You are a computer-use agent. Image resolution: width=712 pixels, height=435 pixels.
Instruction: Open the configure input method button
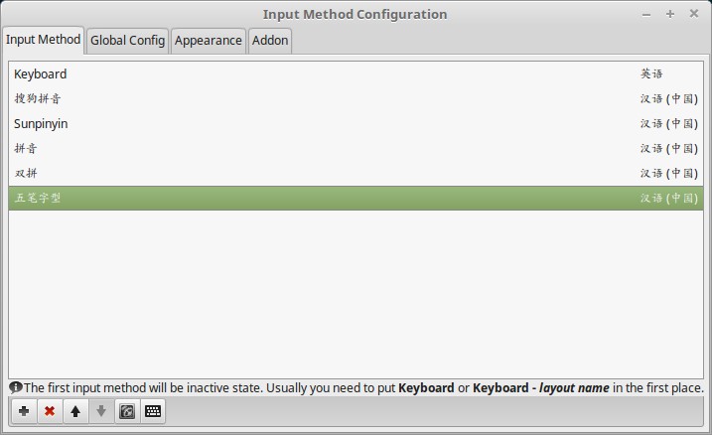tap(126, 411)
